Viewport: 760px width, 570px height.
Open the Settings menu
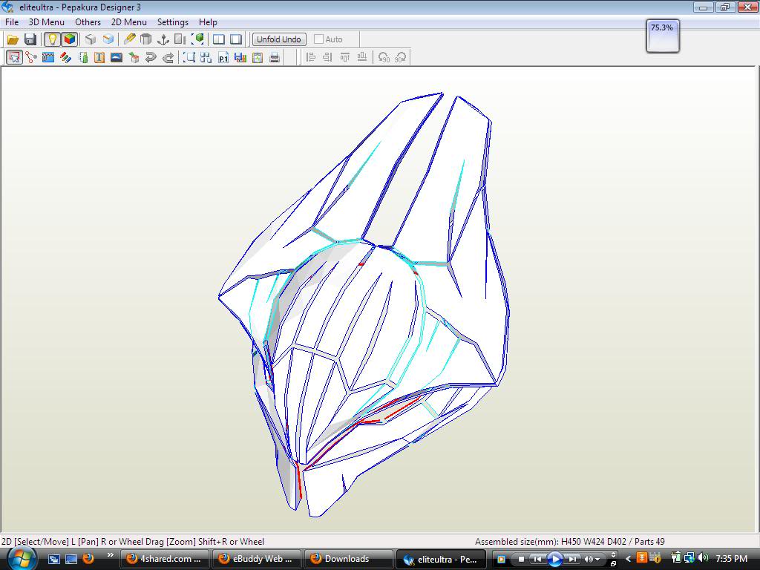[x=172, y=22]
